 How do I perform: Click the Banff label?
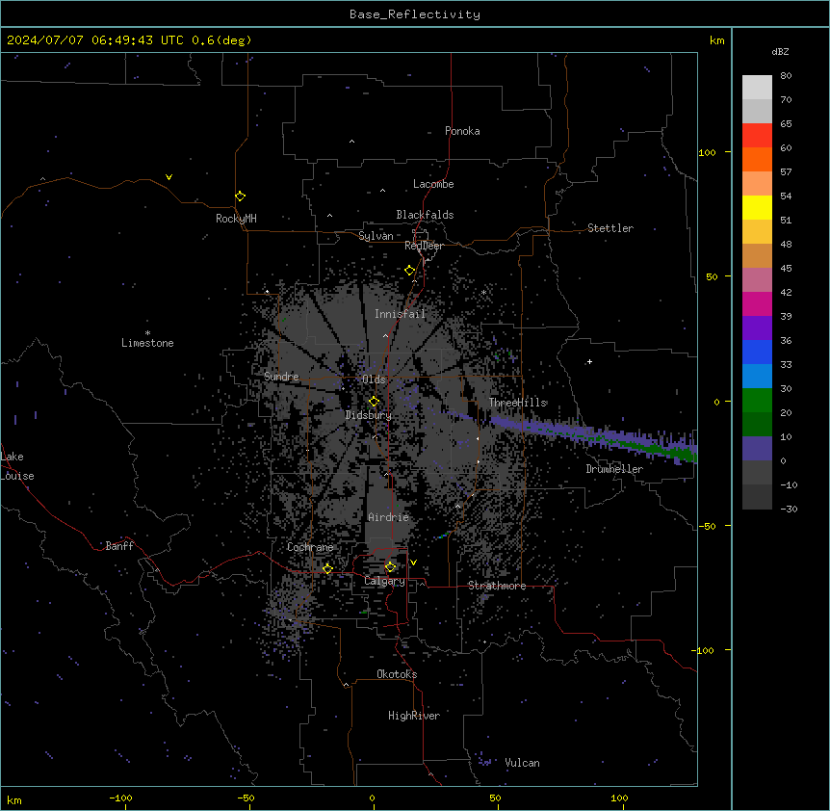pos(119,546)
